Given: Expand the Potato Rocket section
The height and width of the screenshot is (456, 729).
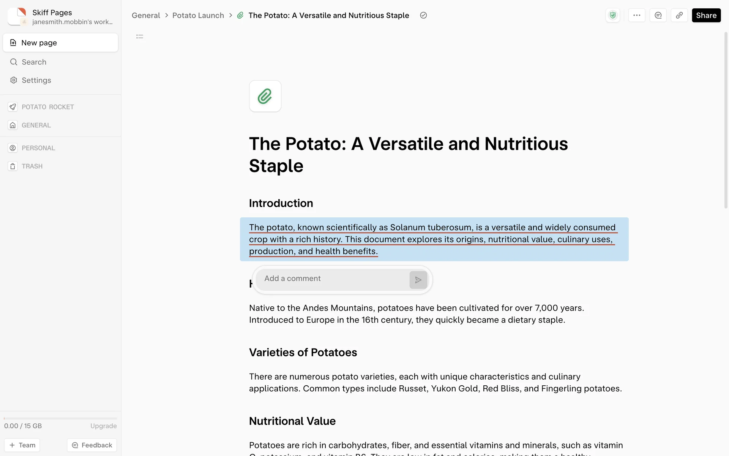Looking at the screenshot, I should pos(47,107).
